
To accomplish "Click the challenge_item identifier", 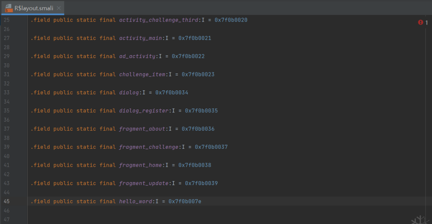I will [142, 75].
